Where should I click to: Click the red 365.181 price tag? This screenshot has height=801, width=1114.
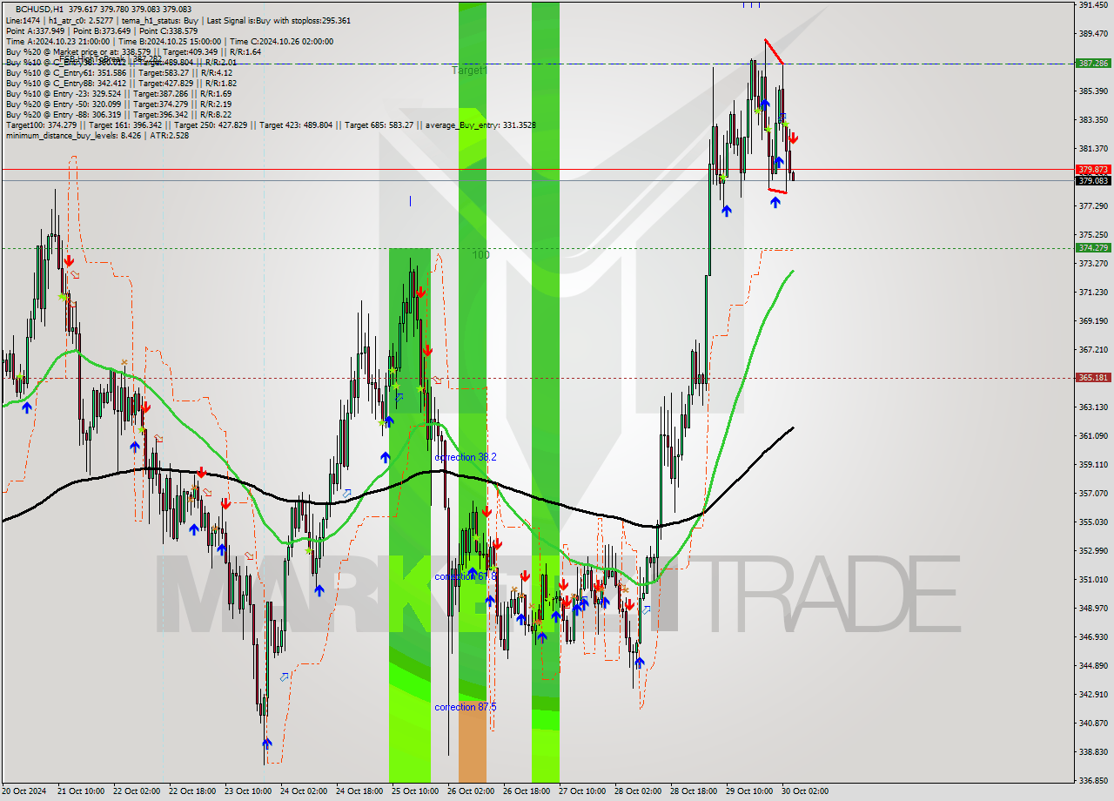click(1093, 377)
